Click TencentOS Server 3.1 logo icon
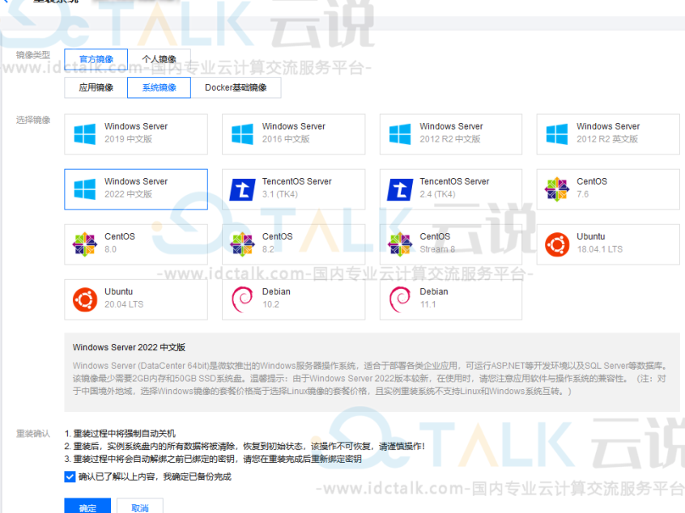 pyautogui.click(x=242, y=189)
